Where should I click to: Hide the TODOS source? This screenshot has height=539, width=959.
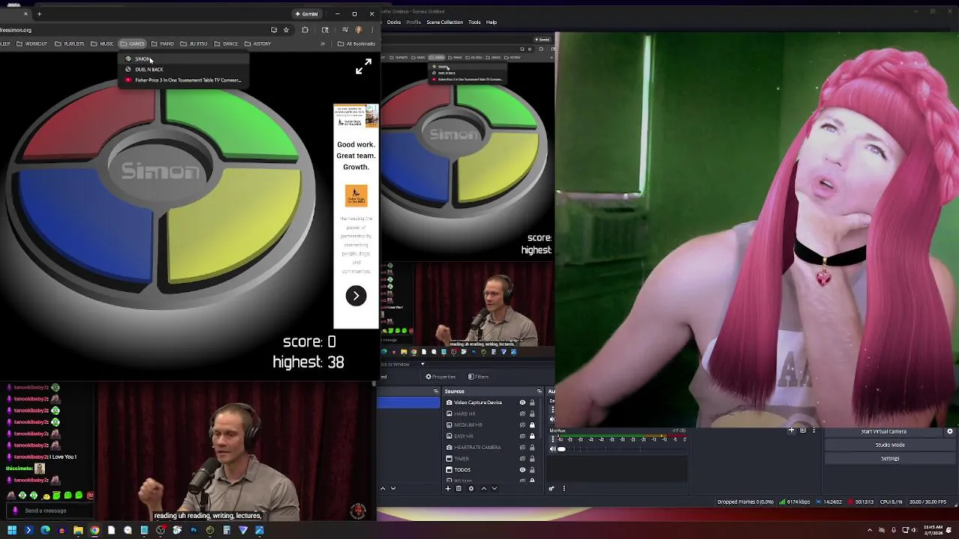522,470
